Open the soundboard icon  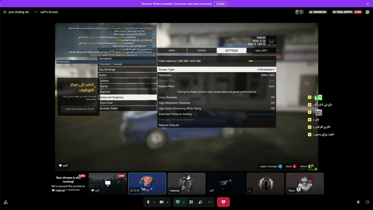pyautogui.click(x=200, y=202)
